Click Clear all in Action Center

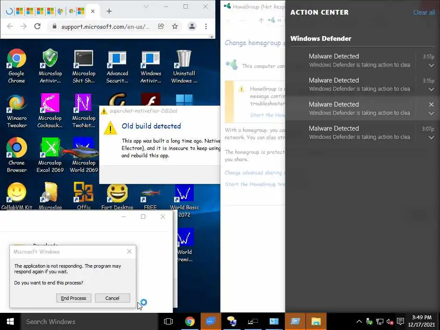click(x=424, y=12)
